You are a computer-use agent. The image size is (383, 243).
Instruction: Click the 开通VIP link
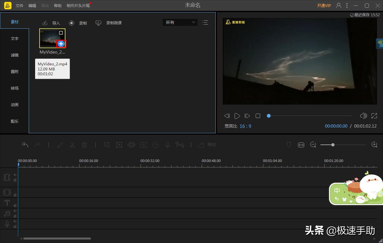pyautogui.click(x=324, y=5)
